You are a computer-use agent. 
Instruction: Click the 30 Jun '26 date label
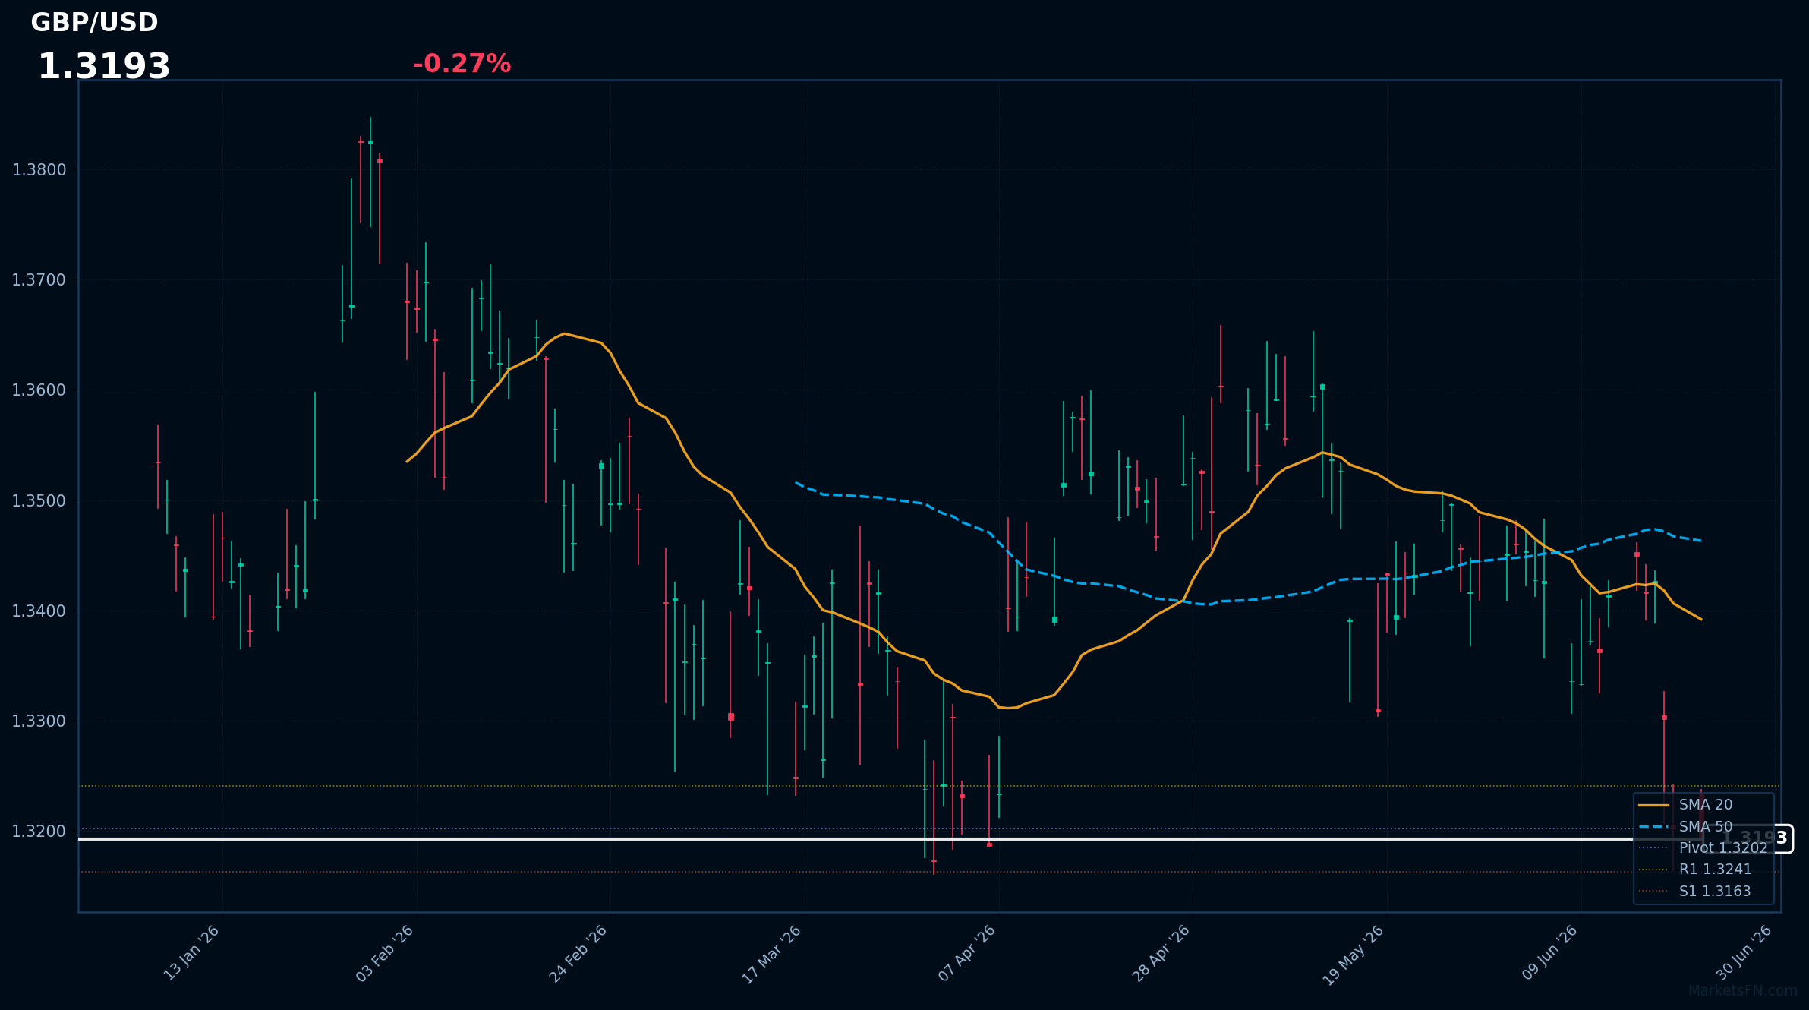(x=1744, y=953)
